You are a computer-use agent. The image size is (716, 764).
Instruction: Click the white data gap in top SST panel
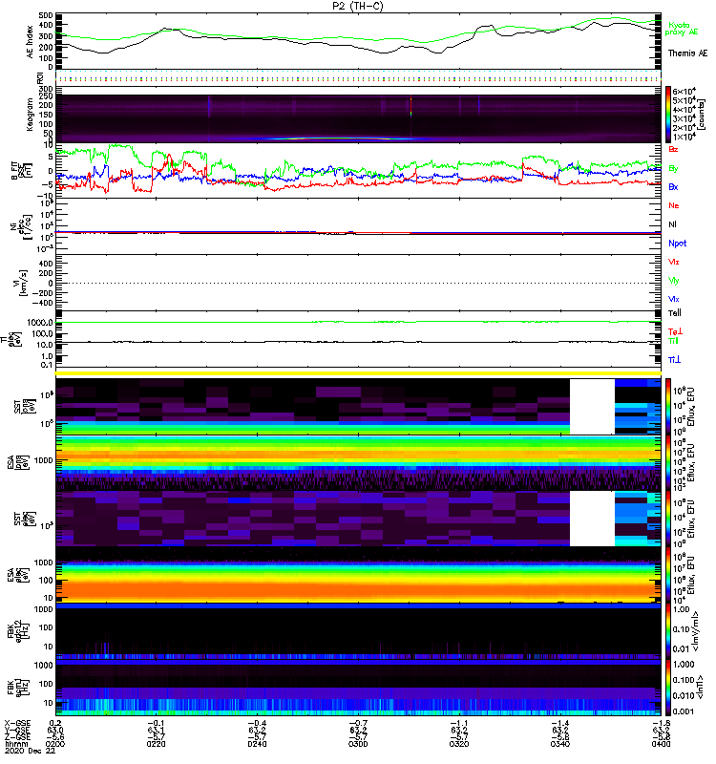592,406
